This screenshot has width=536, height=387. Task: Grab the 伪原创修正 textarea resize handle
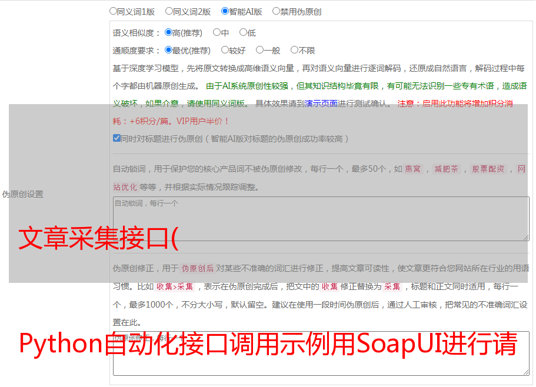[526, 373]
